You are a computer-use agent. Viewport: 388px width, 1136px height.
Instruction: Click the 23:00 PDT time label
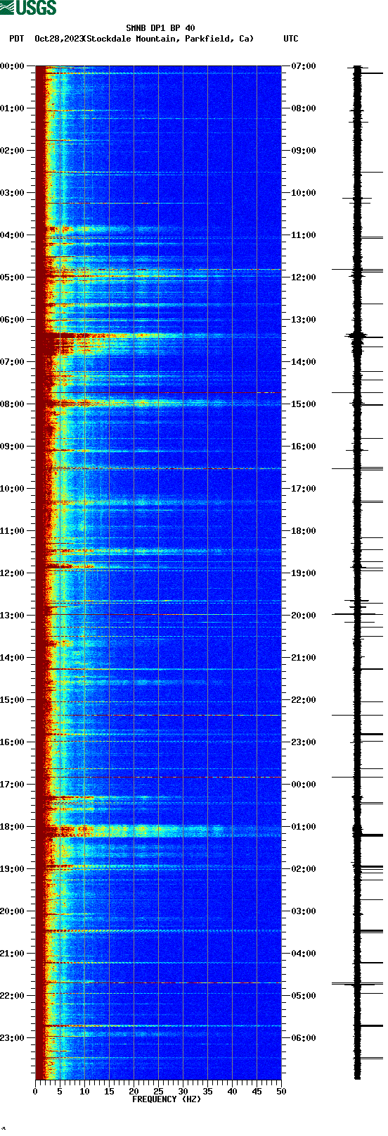tap(12, 1038)
